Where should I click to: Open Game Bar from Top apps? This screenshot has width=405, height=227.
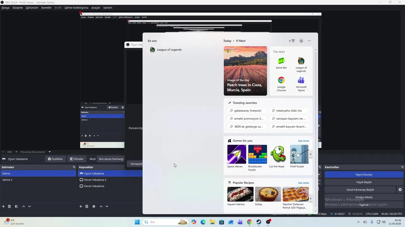tap(281, 63)
